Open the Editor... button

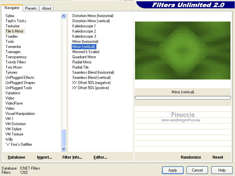(x=100, y=157)
